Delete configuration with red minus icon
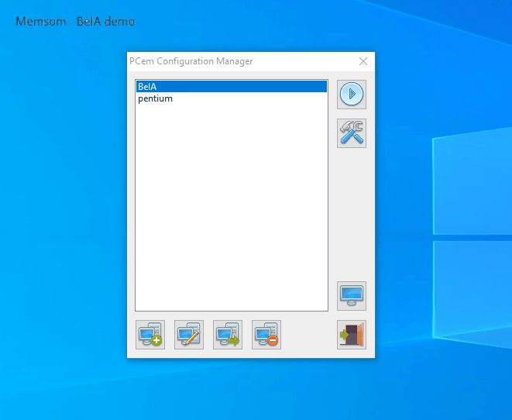 [x=266, y=335]
